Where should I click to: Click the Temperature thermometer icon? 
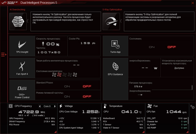click(105, 106)
